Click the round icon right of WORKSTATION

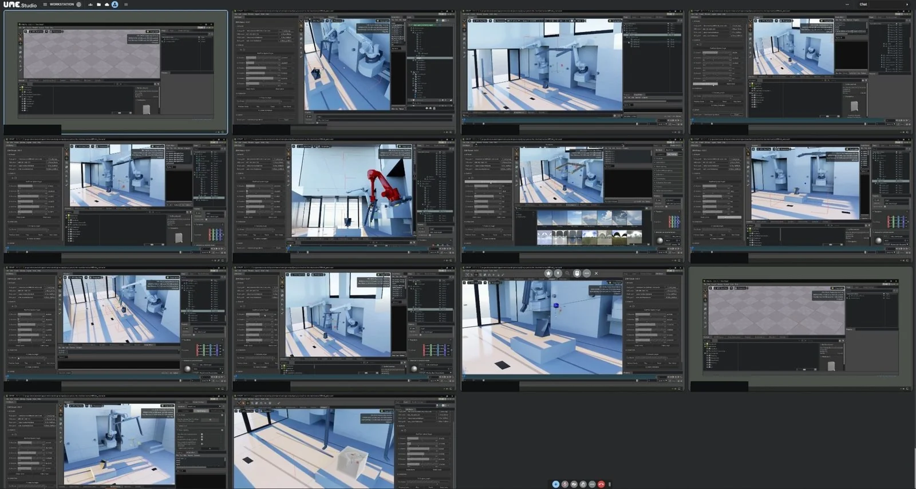click(79, 5)
